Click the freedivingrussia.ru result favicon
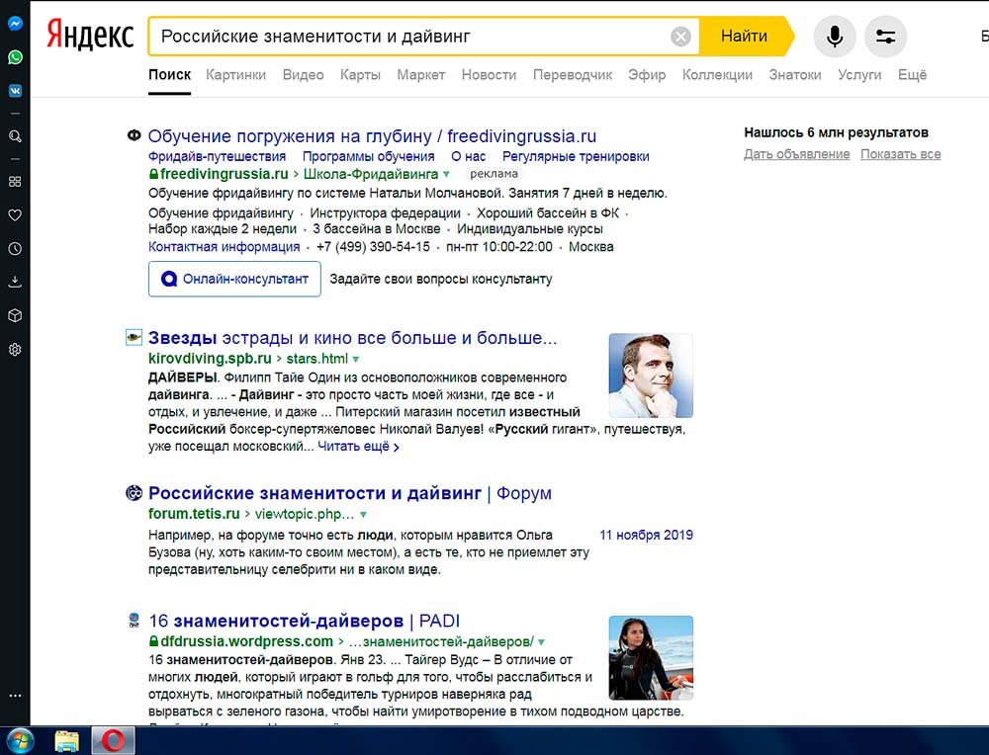Viewport: 989px width, 755px height. point(134,134)
